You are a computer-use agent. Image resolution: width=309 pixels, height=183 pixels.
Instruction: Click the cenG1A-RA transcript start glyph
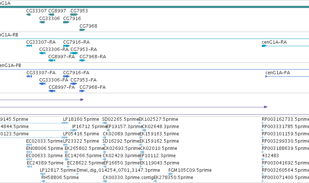pyautogui.click(x=264, y=46)
